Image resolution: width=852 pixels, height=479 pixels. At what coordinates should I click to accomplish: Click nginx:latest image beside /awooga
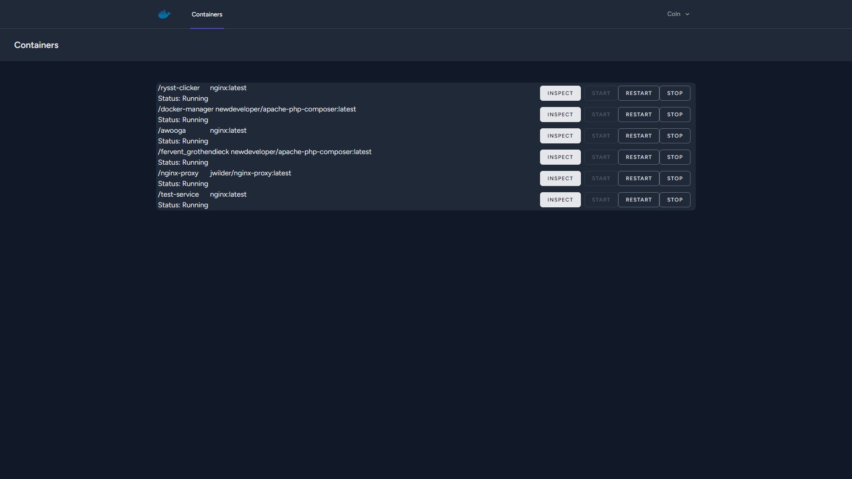(x=228, y=131)
